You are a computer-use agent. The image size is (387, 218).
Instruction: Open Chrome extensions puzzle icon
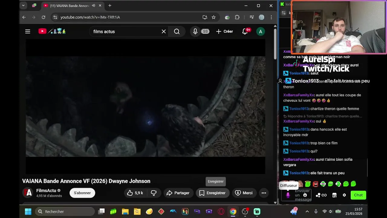[x=237, y=17]
